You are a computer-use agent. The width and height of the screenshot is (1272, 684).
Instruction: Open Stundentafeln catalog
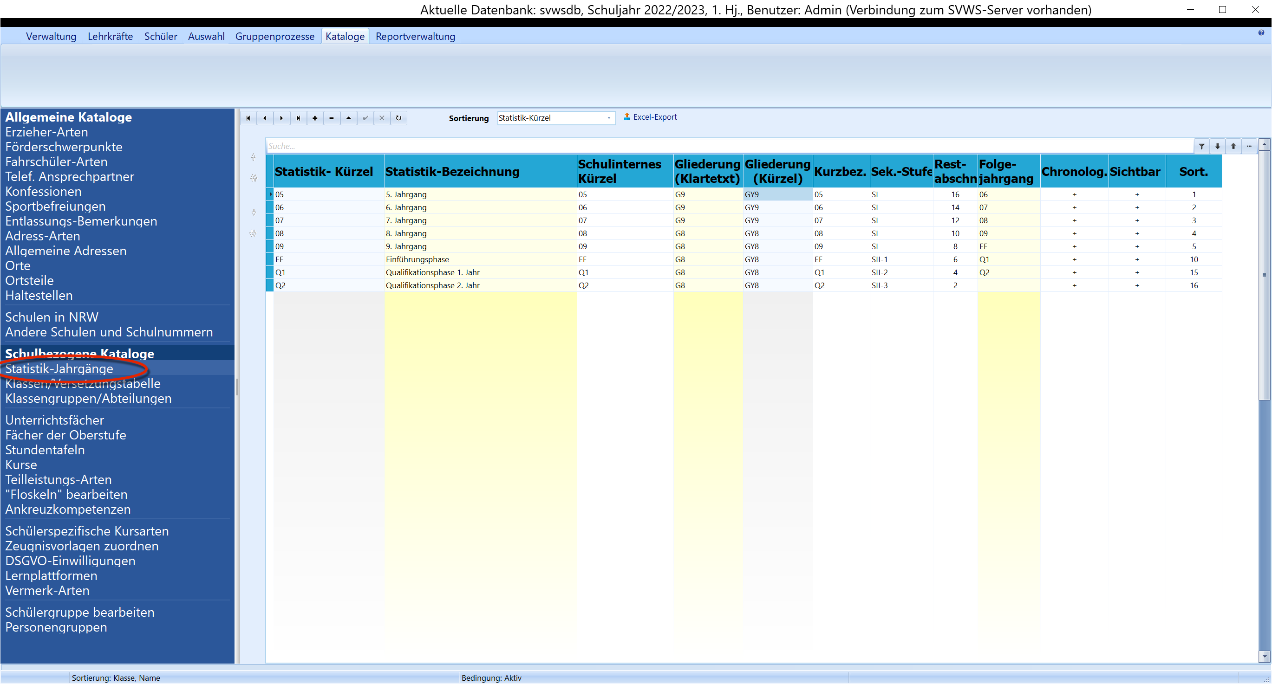coord(45,450)
